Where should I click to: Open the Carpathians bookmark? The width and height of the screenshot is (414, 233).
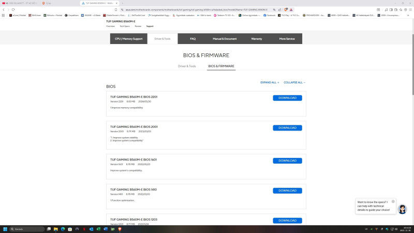click(71, 16)
